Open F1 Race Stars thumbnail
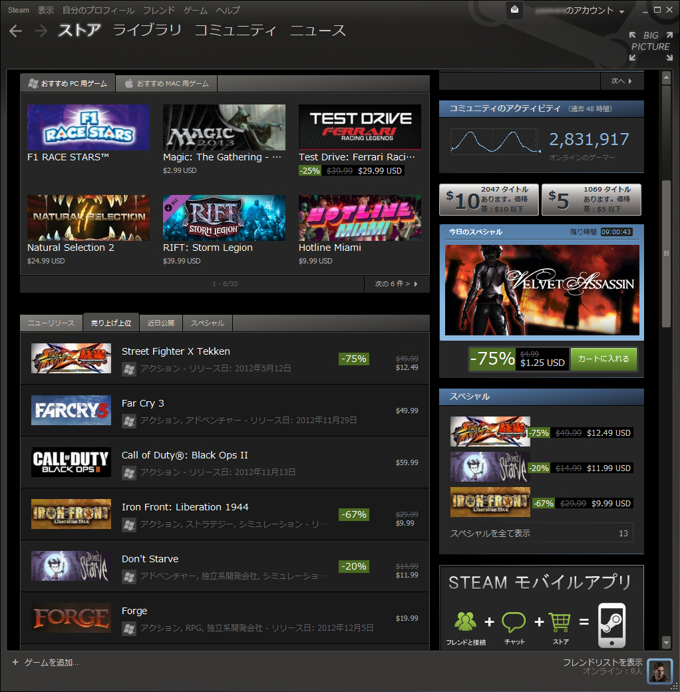680x692 pixels. point(88,127)
